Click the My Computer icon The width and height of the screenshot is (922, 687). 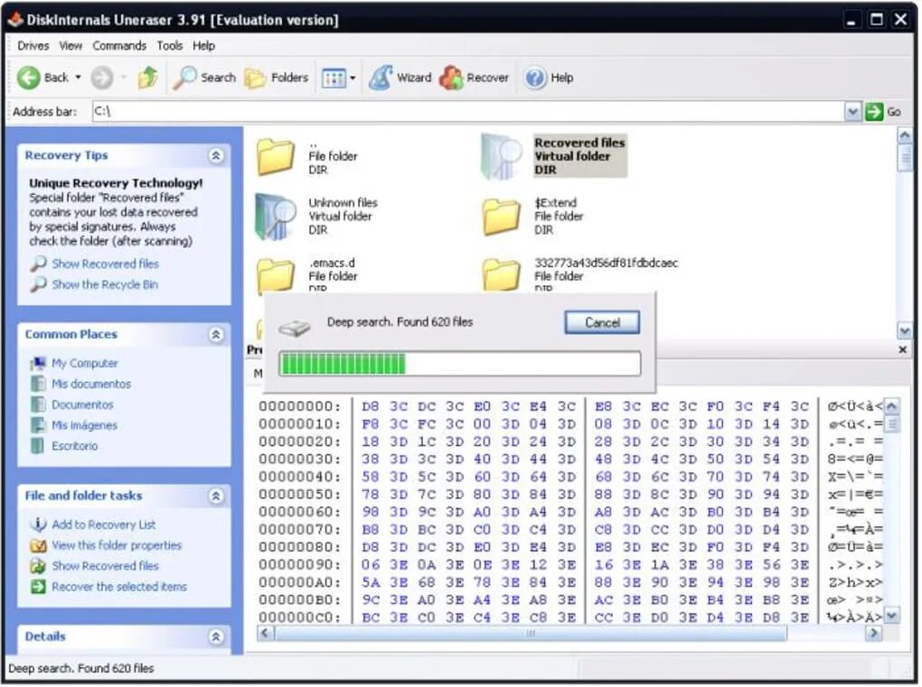point(38,364)
